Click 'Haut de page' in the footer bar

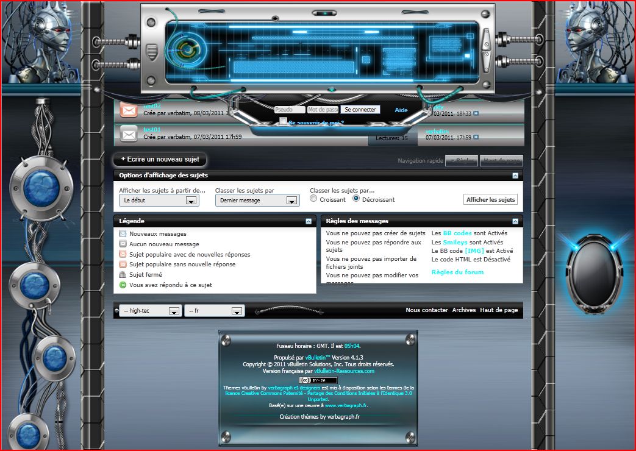(x=499, y=310)
